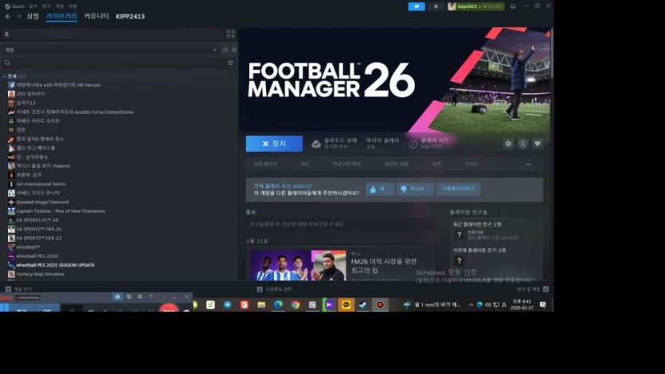Toggle the recent activity clock filter
The image size is (665, 374).
225,49
